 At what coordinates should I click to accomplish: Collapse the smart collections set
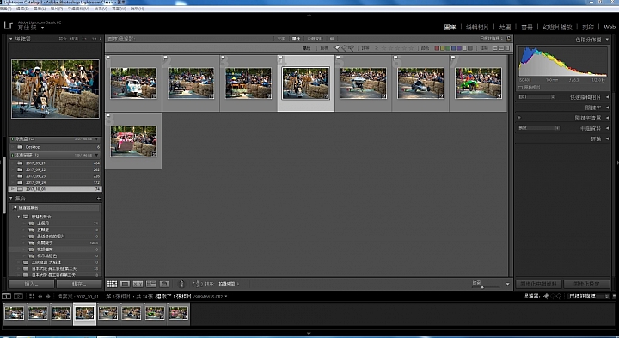(19, 217)
